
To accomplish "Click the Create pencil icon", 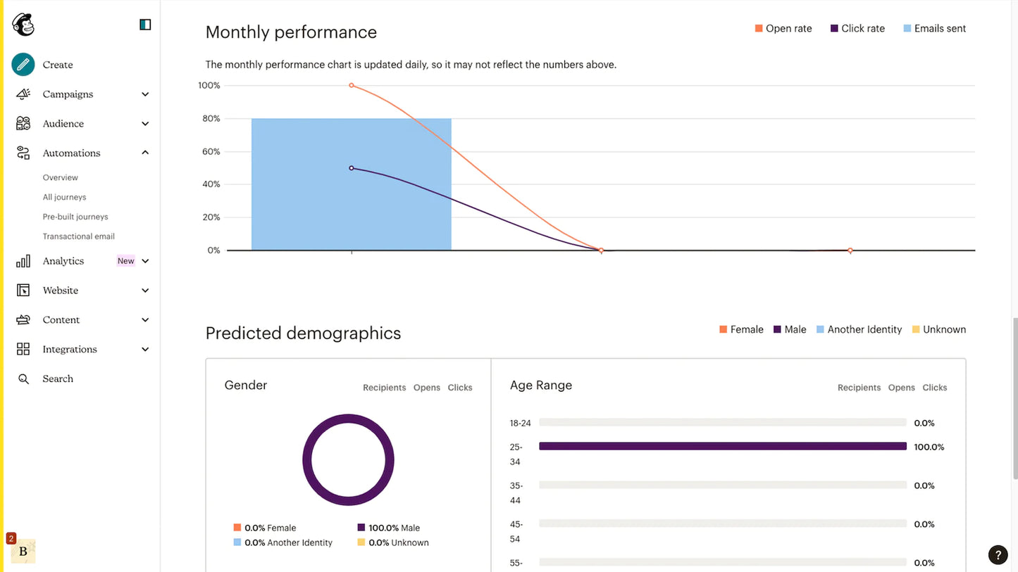I will (x=23, y=65).
